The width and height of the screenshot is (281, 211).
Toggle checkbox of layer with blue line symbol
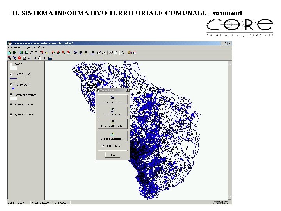(11, 74)
